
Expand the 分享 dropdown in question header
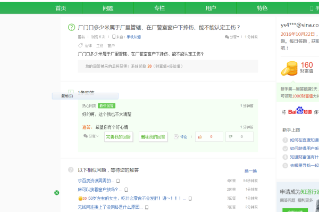[232, 37]
